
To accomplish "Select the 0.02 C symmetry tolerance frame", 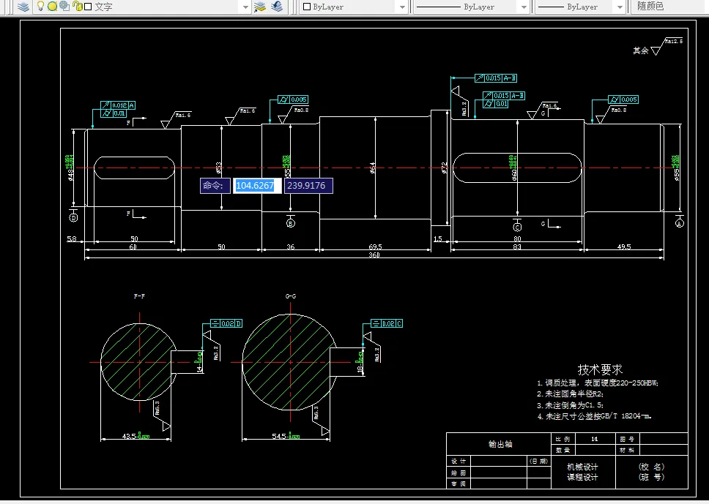I will click(x=387, y=323).
